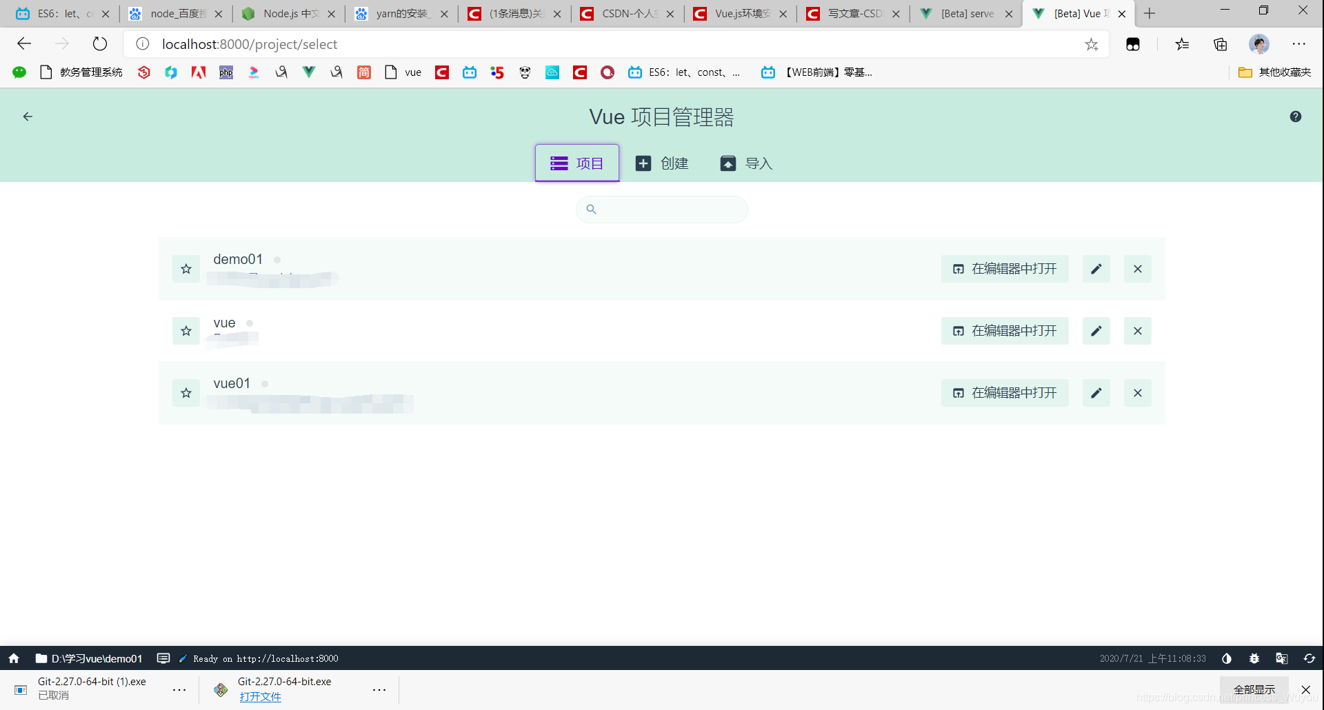1324x710 pixels.
Task: Open the green Vue logo bookmark
Action: point(309,72)
